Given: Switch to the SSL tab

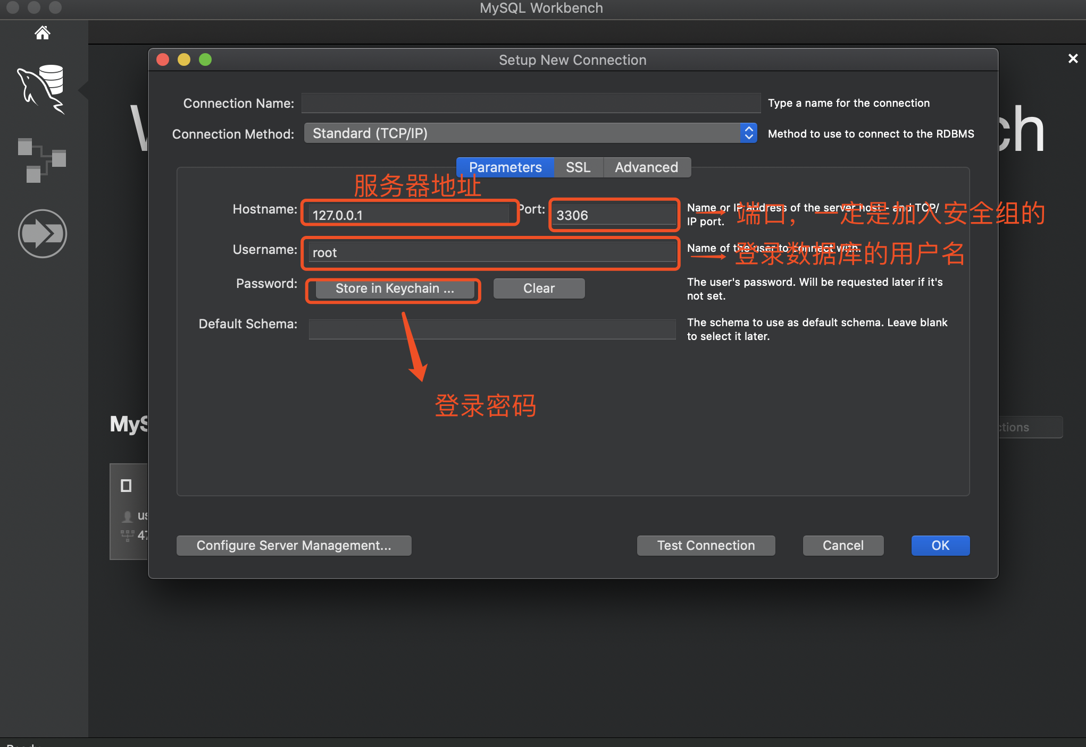Looking at the screenshot, I should click(x=578, y=167).
